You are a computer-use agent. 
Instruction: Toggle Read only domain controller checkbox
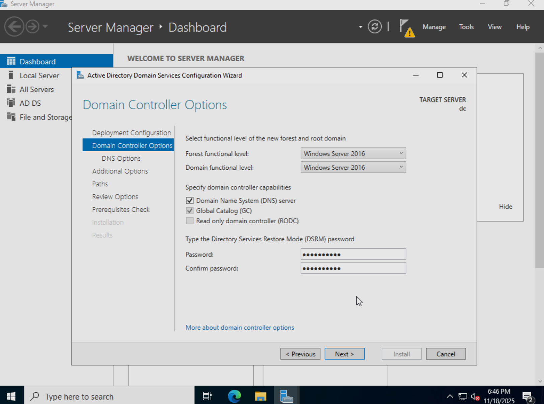(x=190, y=221)
